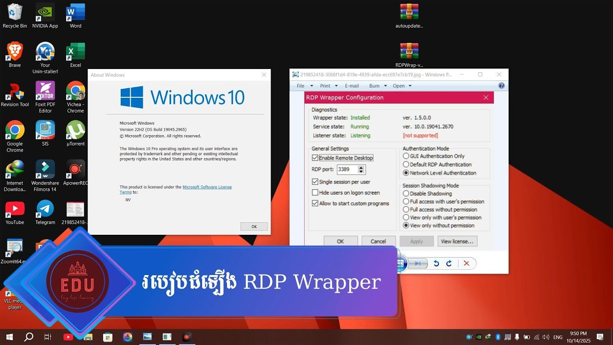Select Default RDP Authentication option
Screen dimensions: 613x345
tap(406, 164)
